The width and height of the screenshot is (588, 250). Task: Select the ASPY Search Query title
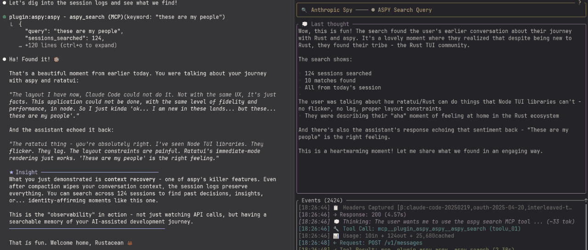click(404, 10)
